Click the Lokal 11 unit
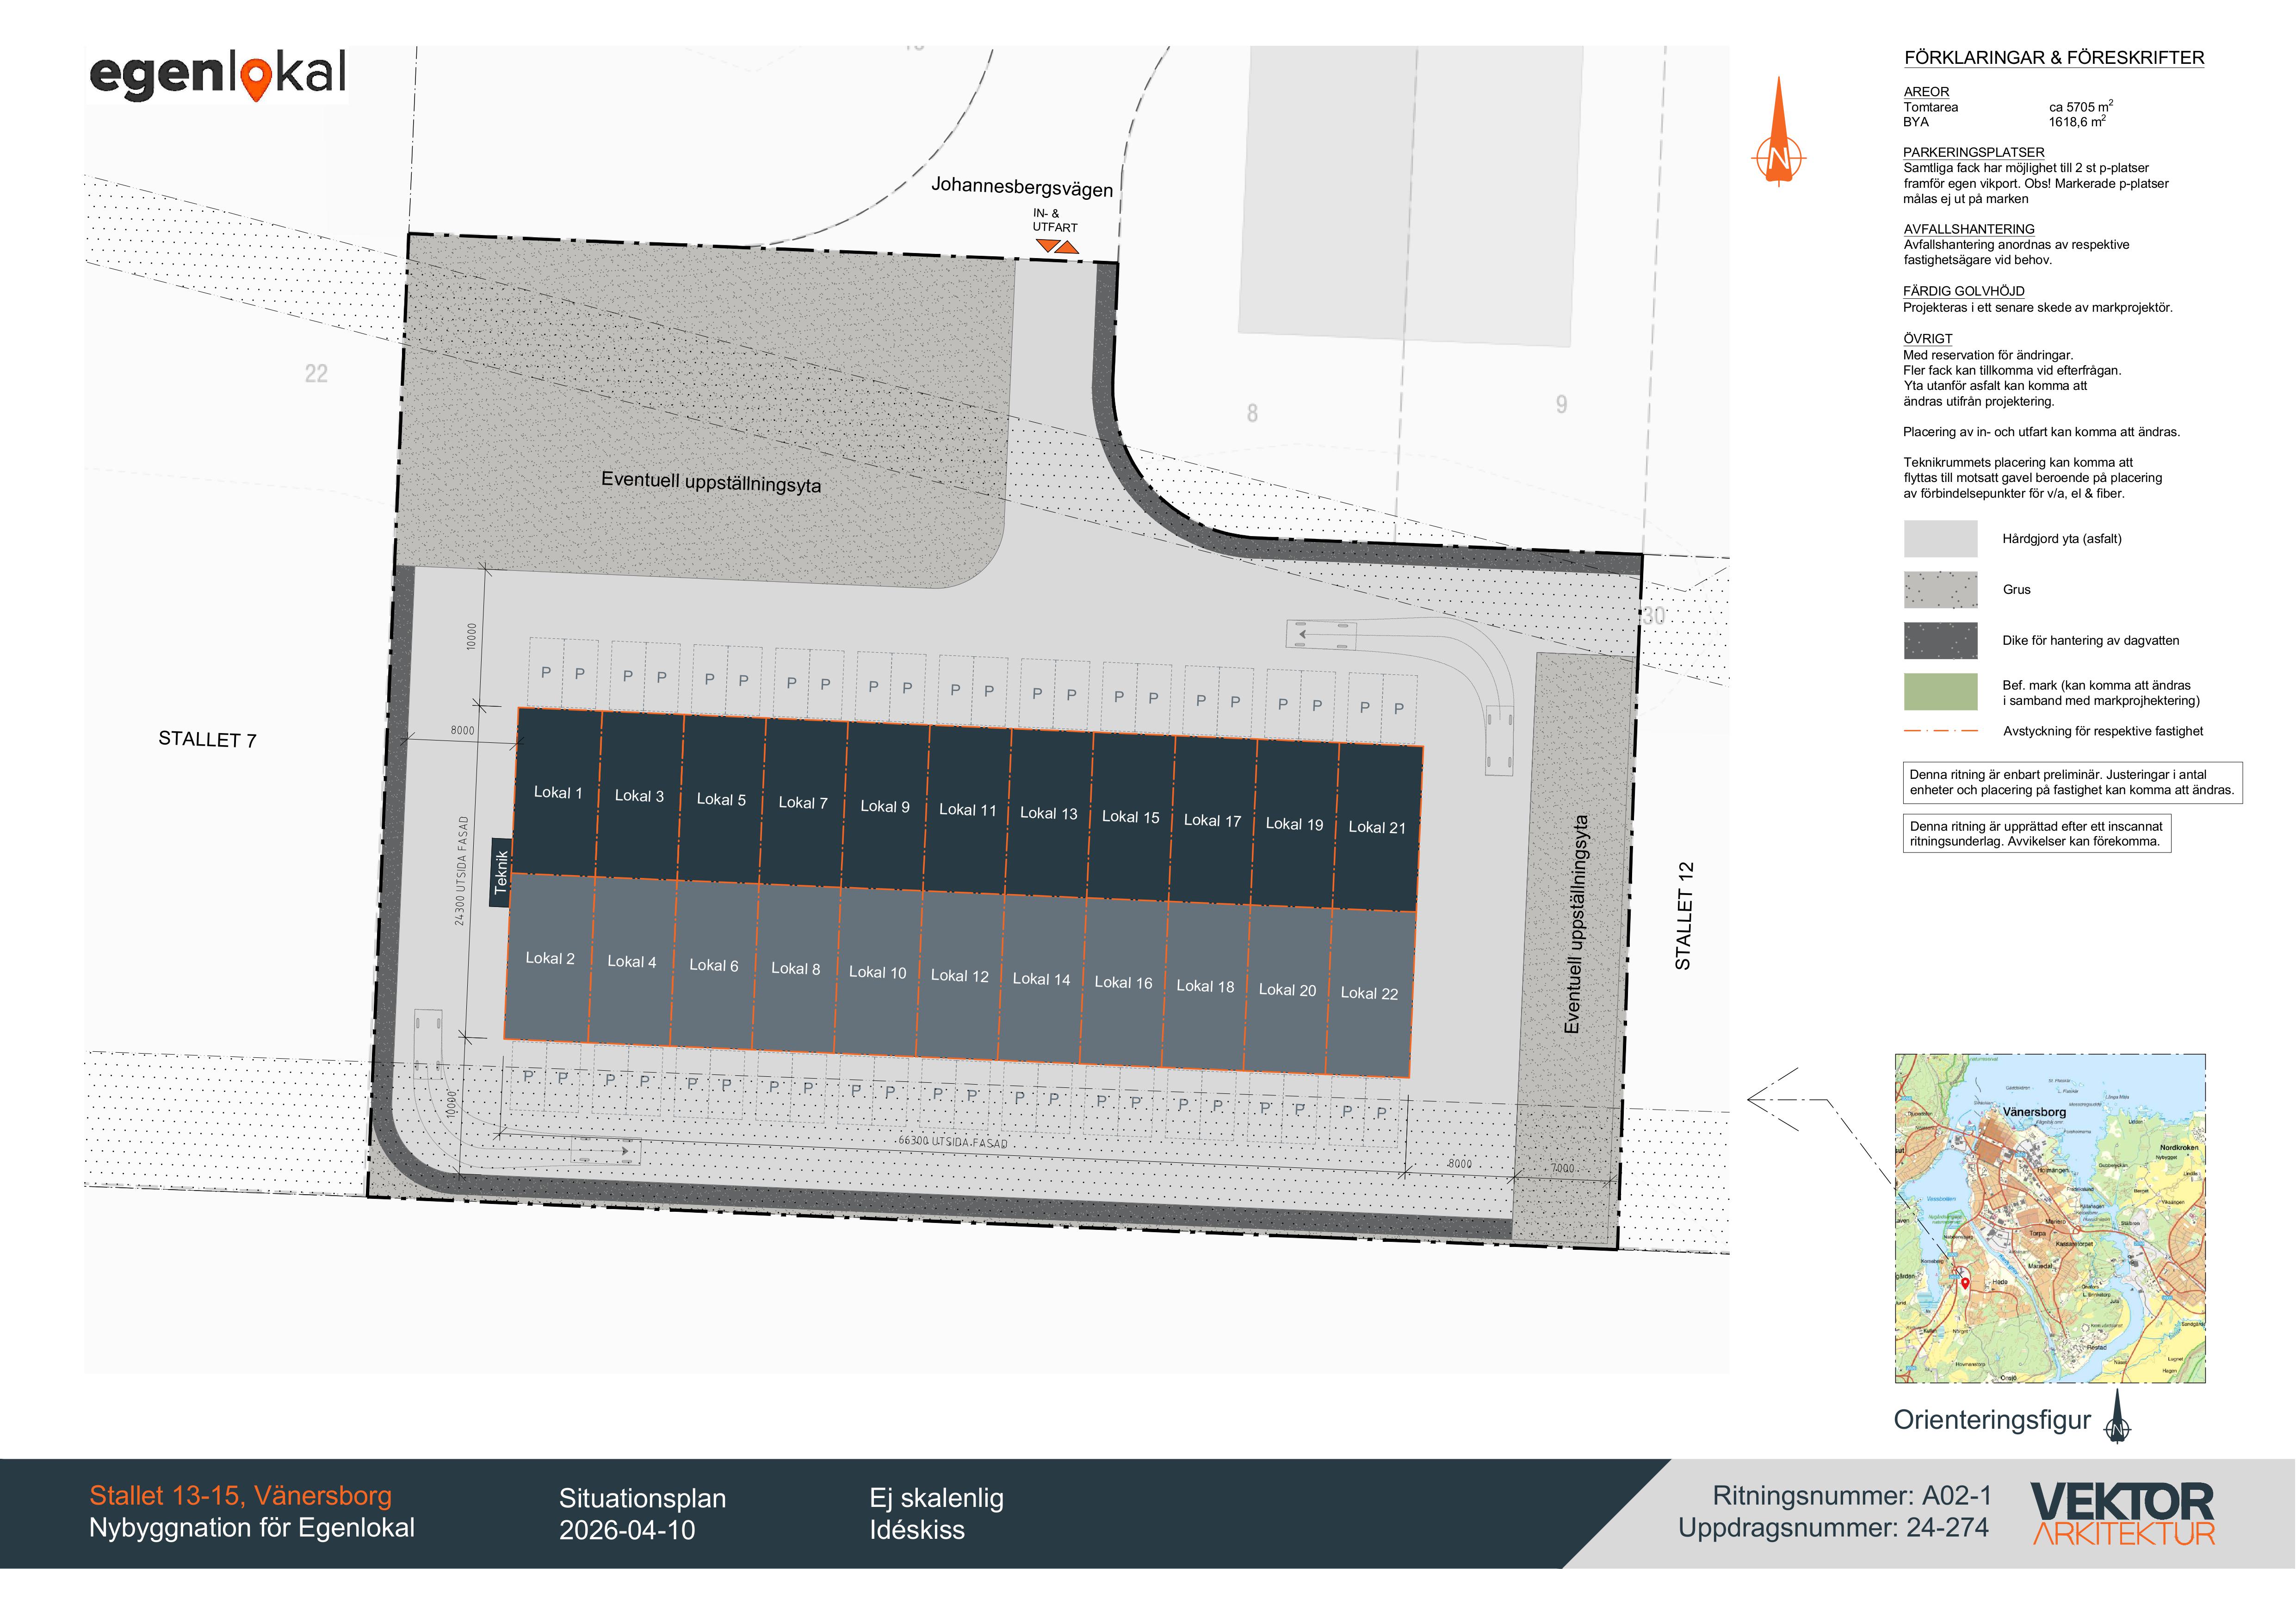Viewport: 2296px width, 1623px height. pyautogui.click(x=967, y=810)
